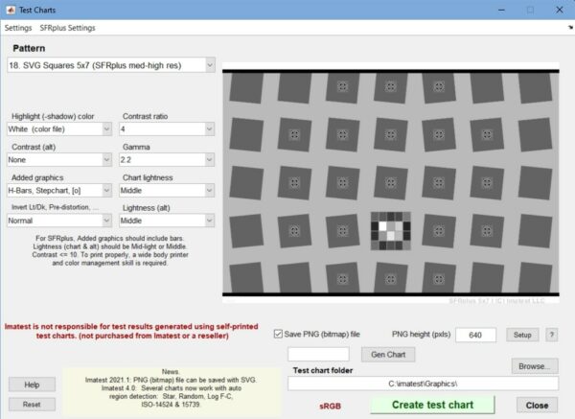Expand the Gamma dropdown
This screenshot has height=419, width=575.
pos(168,159)
